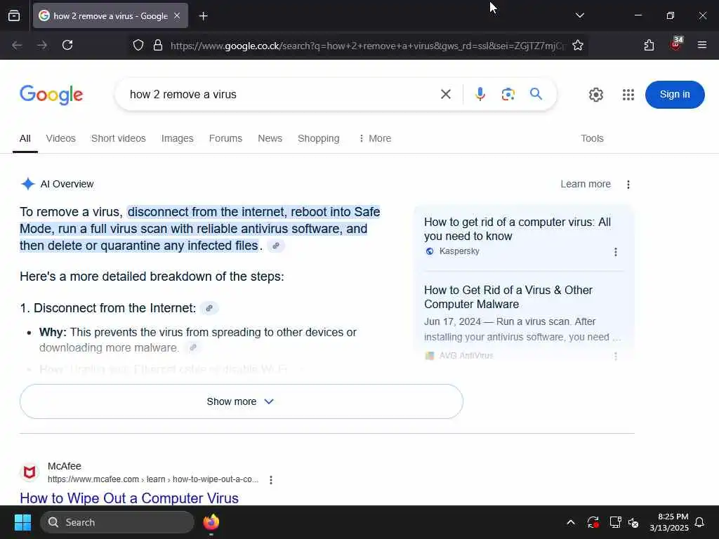Open the clock showing 8:25 PM
The width and height of the screenshot is (719, 539).
(668, 522)
